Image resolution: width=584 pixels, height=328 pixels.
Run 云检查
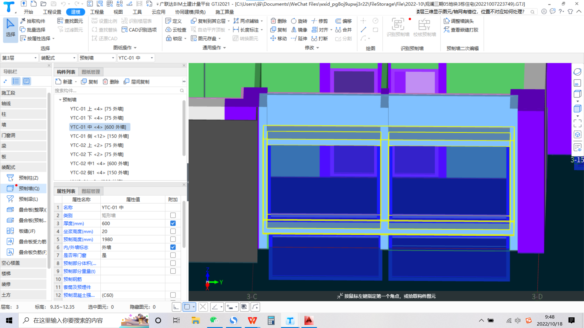pos(176,30)
